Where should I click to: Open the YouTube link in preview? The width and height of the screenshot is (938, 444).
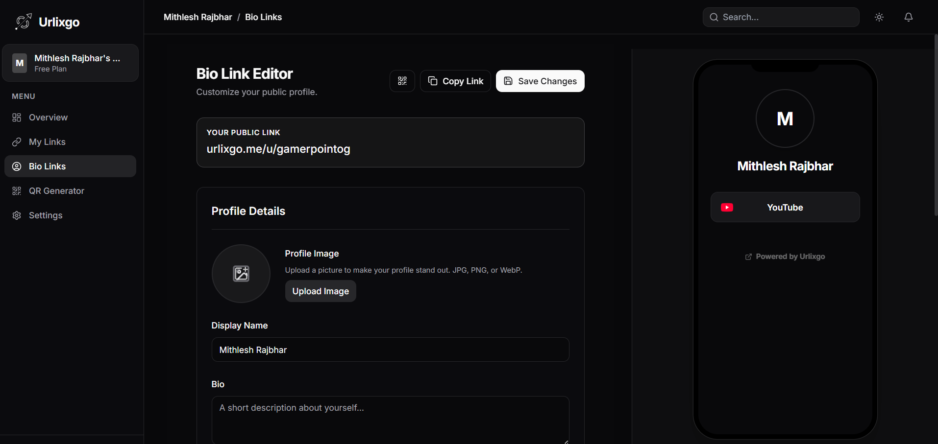[785, 207]
